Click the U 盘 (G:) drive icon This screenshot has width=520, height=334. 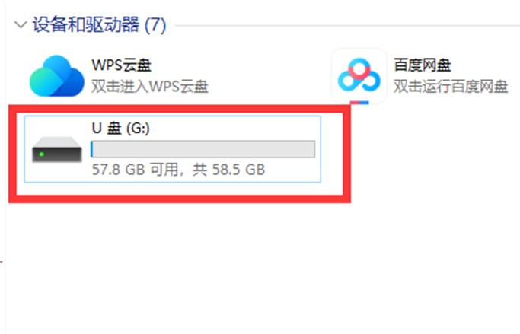(56, 150)
